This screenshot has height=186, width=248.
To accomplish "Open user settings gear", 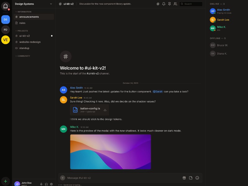I will pos(51,184).
